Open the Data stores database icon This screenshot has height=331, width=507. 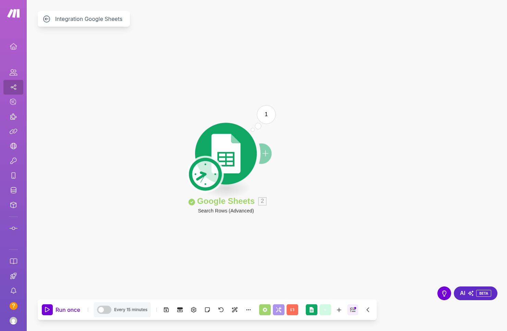[13, 190]
